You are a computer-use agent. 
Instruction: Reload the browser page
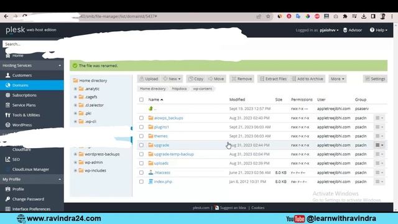pos(25,16)
